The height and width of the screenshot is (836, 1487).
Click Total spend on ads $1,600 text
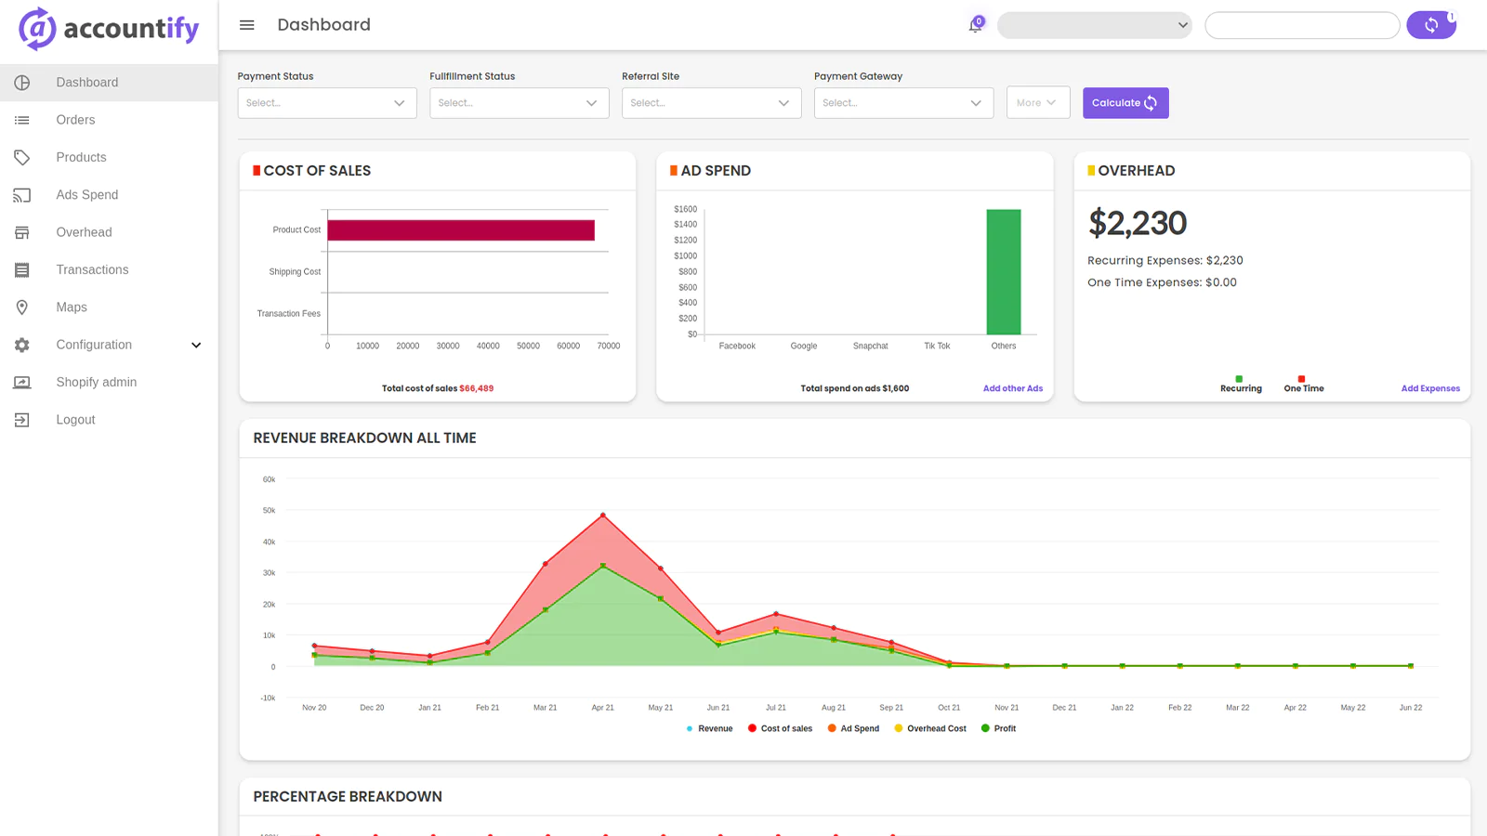click(855, 388)
